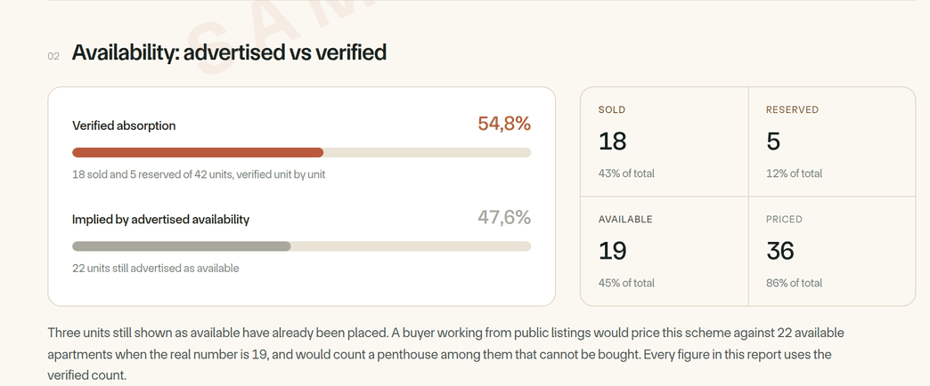Click the 45% of total text
930x386 pixels.
coord(626,283)
